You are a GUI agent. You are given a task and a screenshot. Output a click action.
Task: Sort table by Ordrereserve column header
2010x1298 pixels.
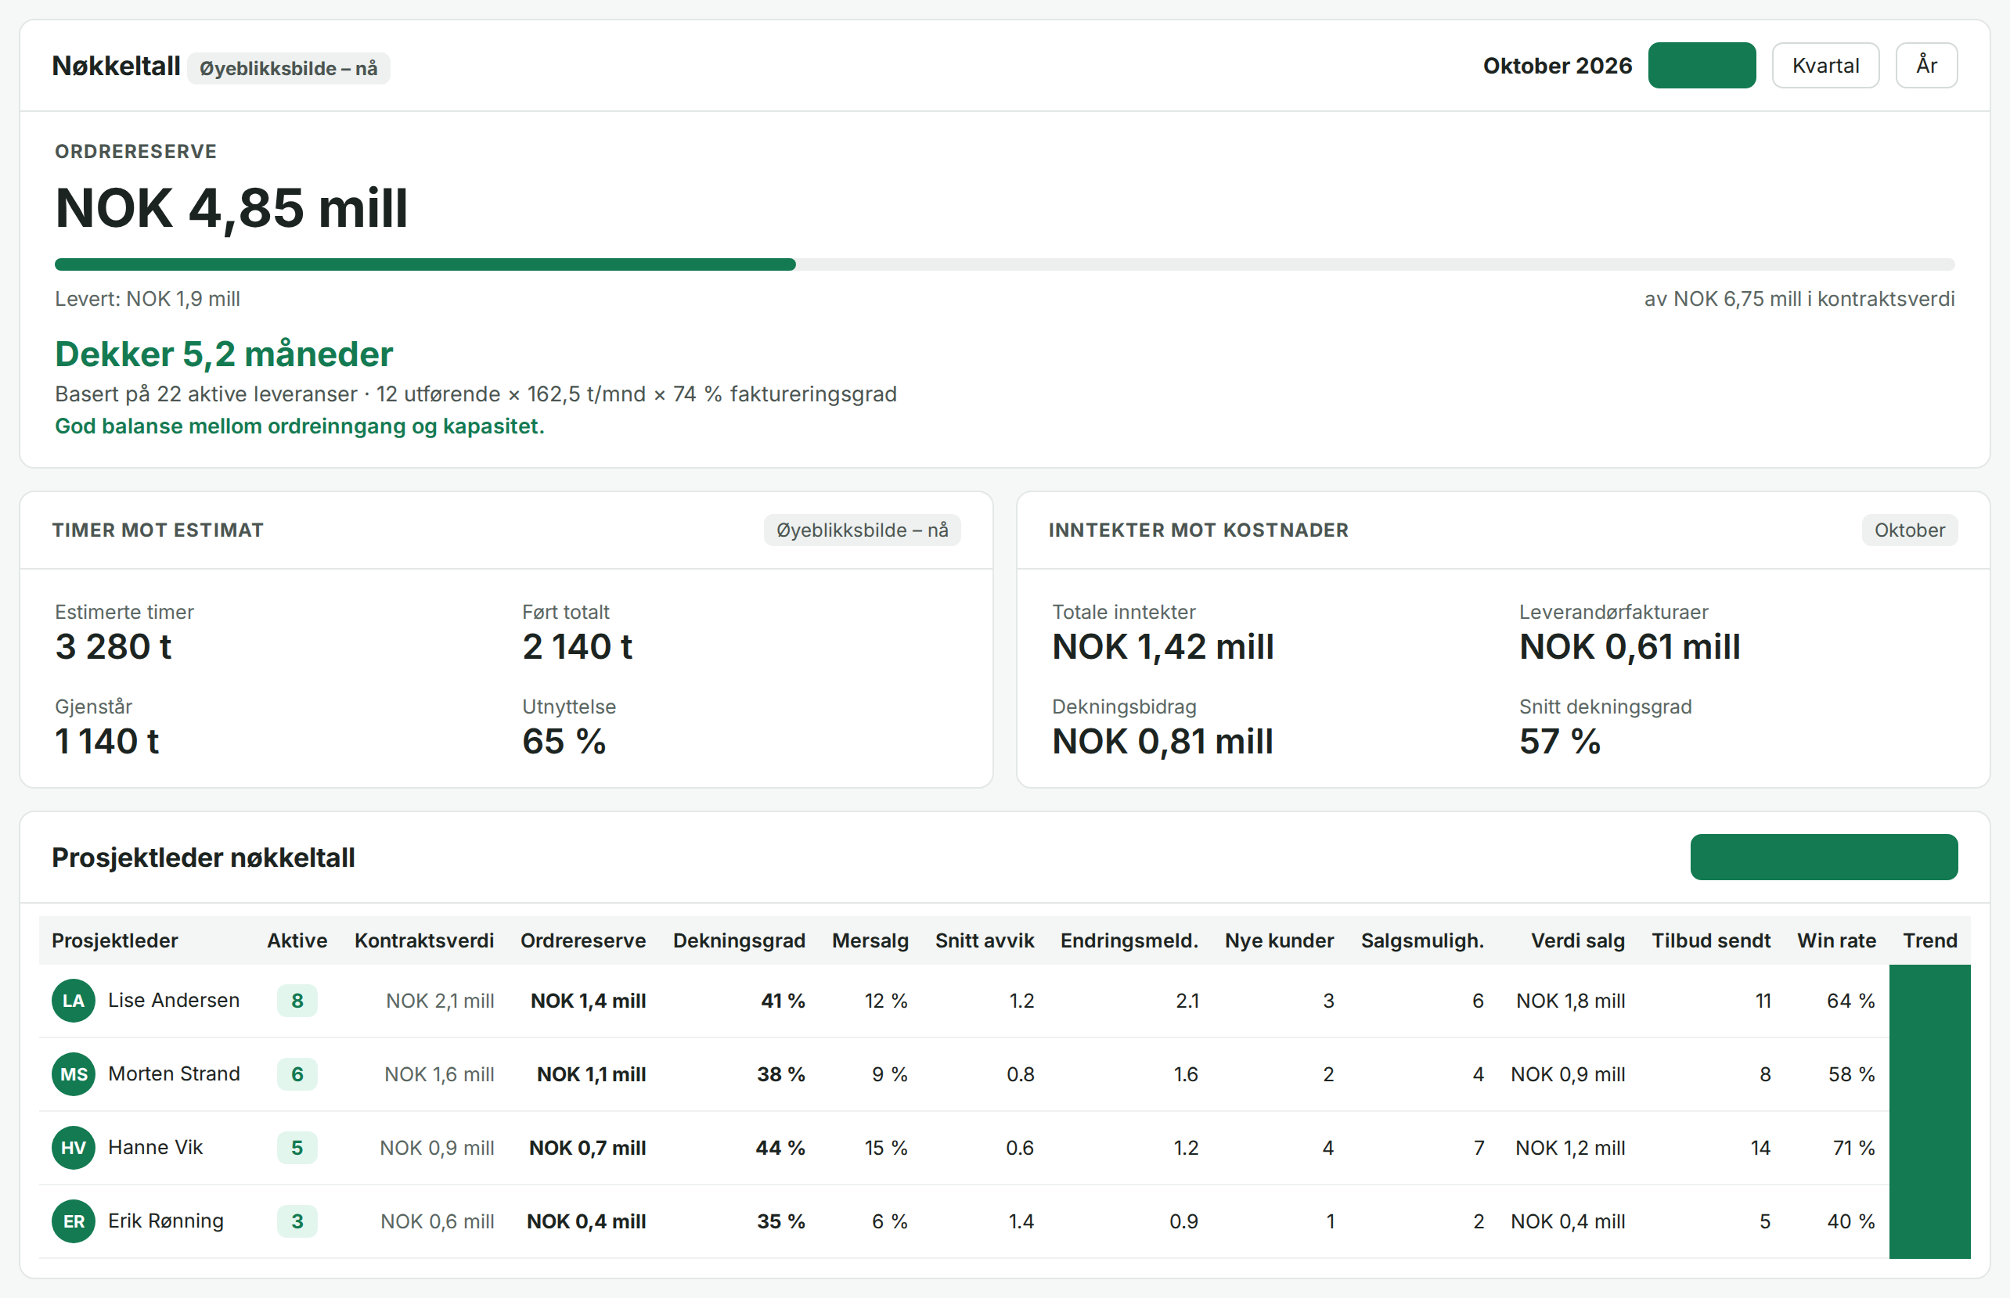[582, 940]
